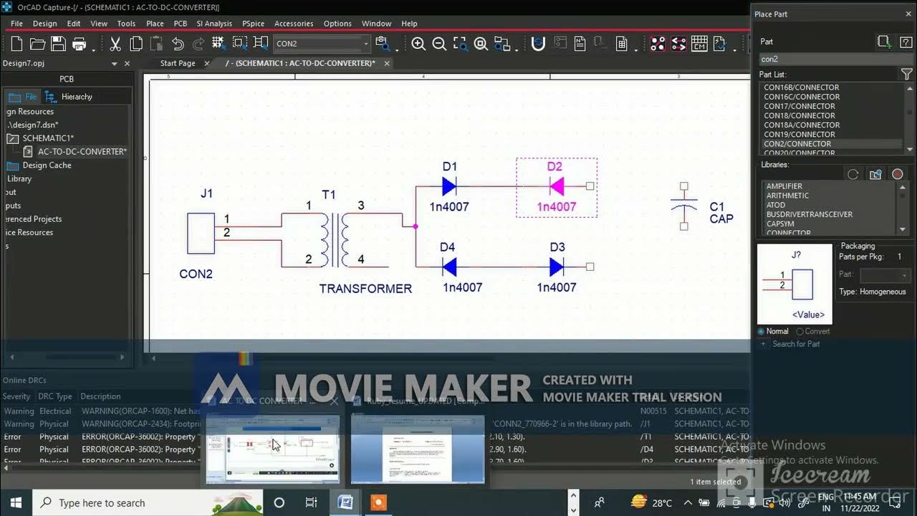
Task: Refresh libraries with the circular arrow icon
Action: click(x=853, y=174)
